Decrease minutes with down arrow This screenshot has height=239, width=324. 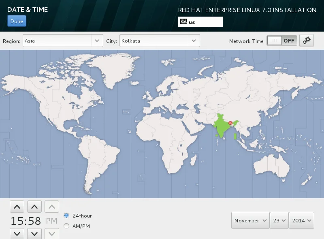click(x=34, y=234)
